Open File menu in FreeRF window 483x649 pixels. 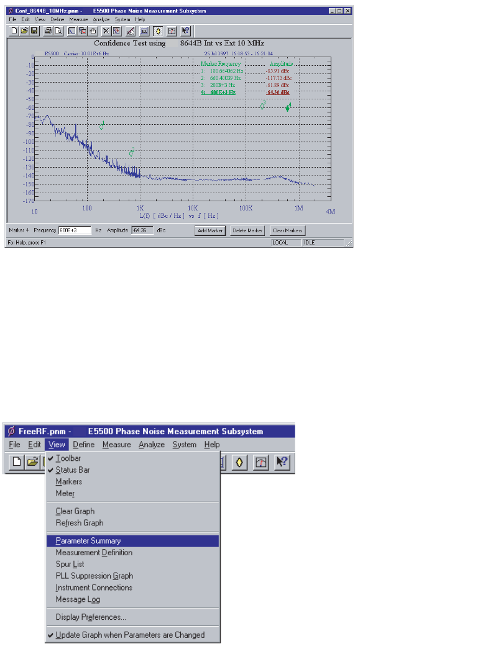click(x=14, y=445)
